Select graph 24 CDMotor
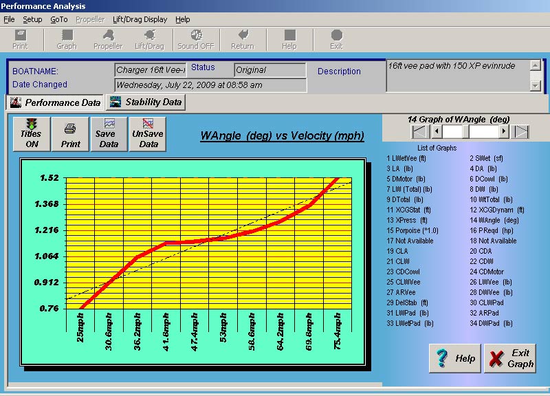The height and width of the screenshot is (396, 550). 487,272
